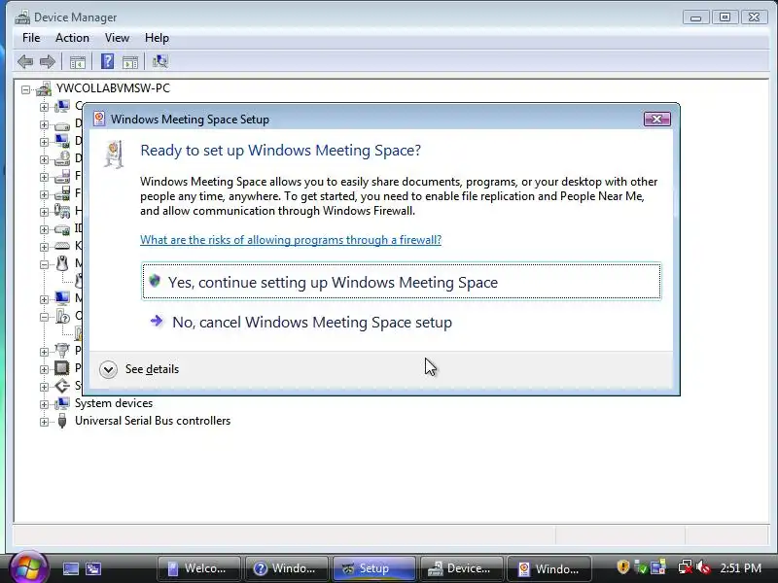Image resolution: width=778 pixels, height=583 pixels.
Task: Click the Other devices question-mark category icon
Action: click(x=62, y=316)
